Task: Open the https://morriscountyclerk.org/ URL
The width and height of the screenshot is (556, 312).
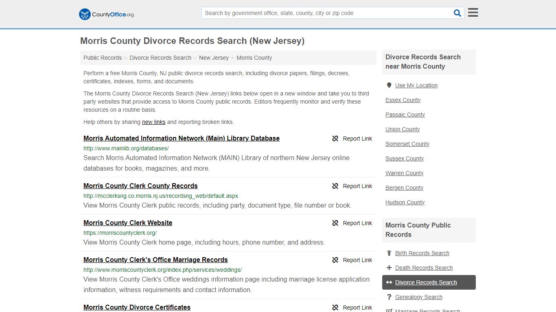Action: (120, 233)
